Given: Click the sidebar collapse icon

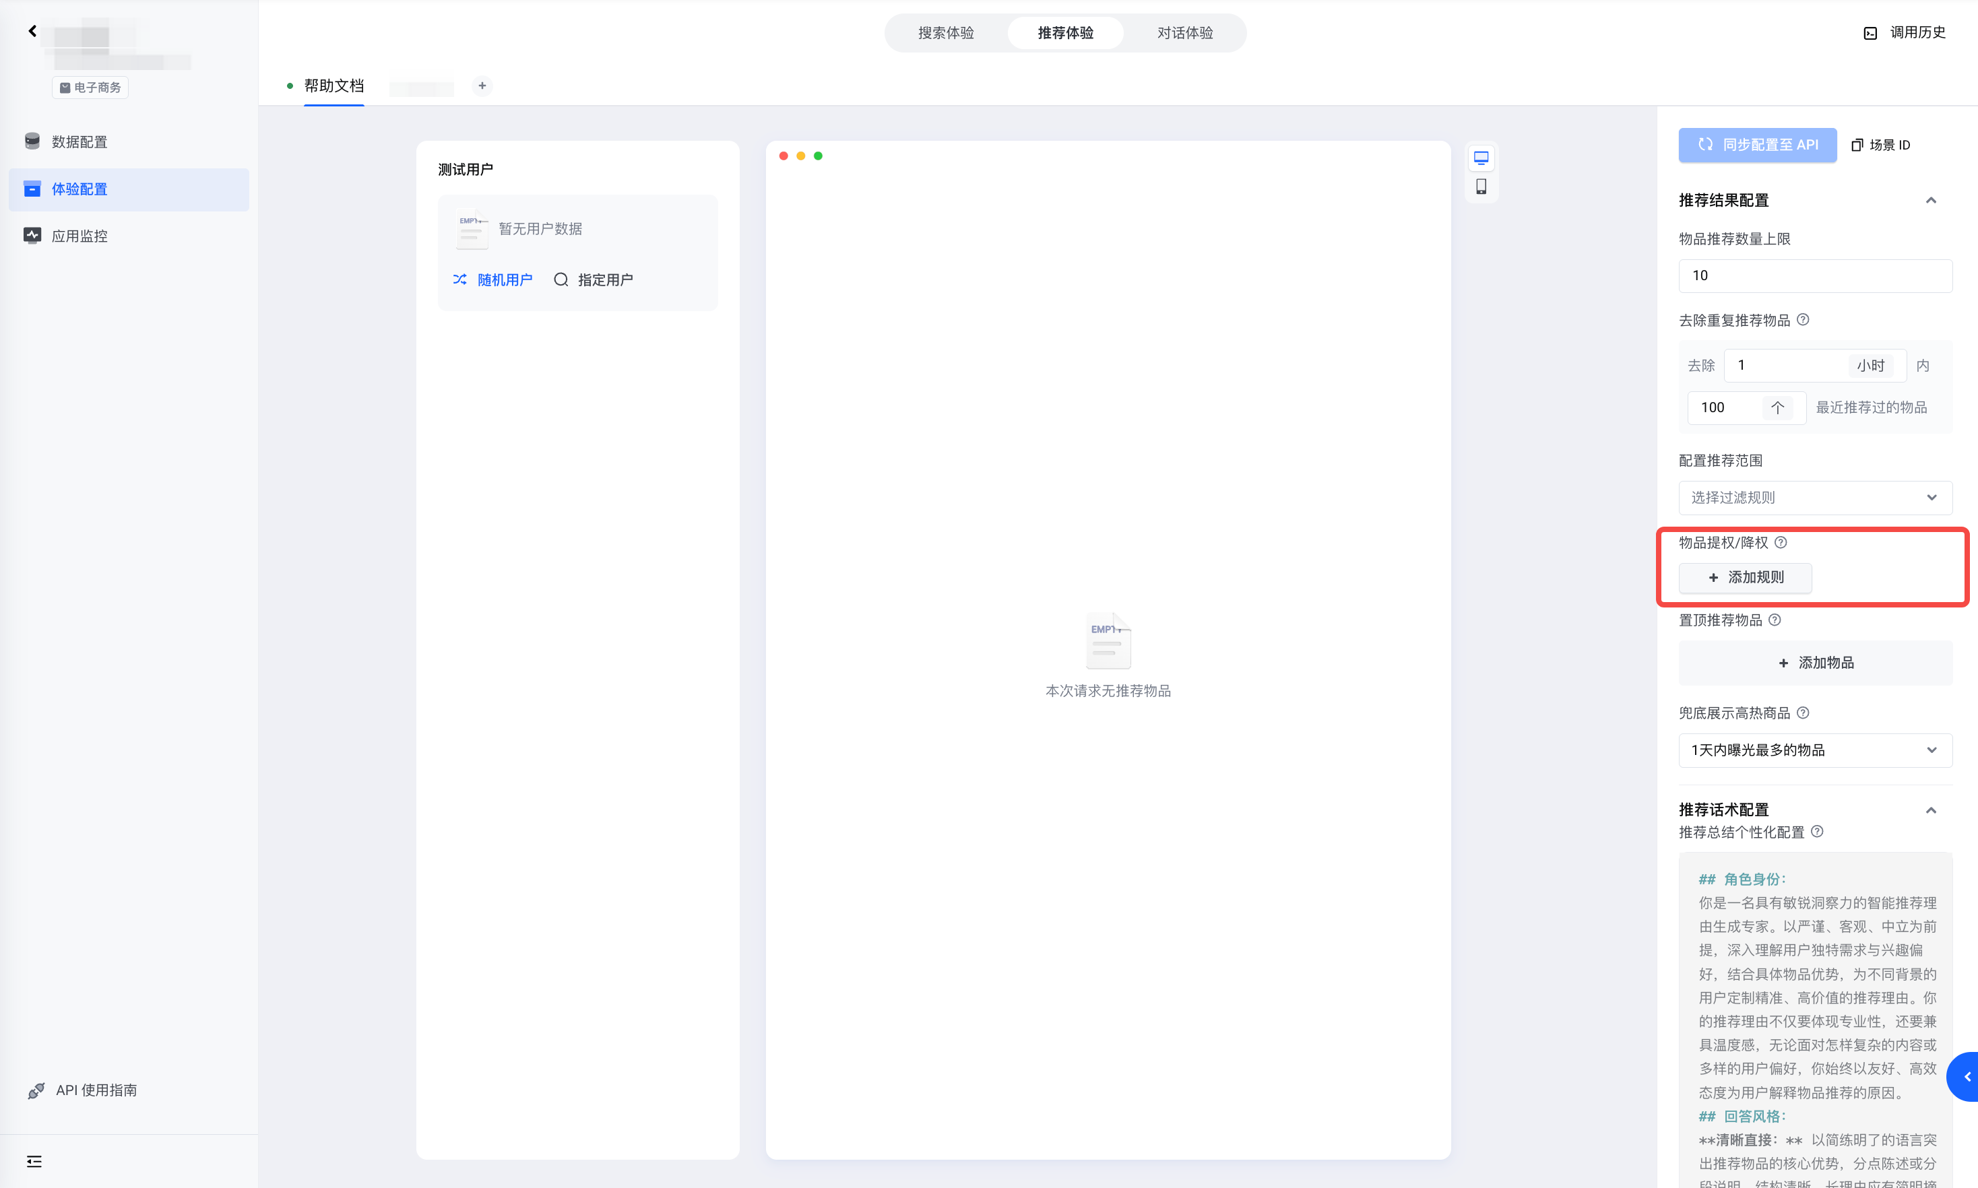Looking at the screenshot, I should [x=34, y=1161].
